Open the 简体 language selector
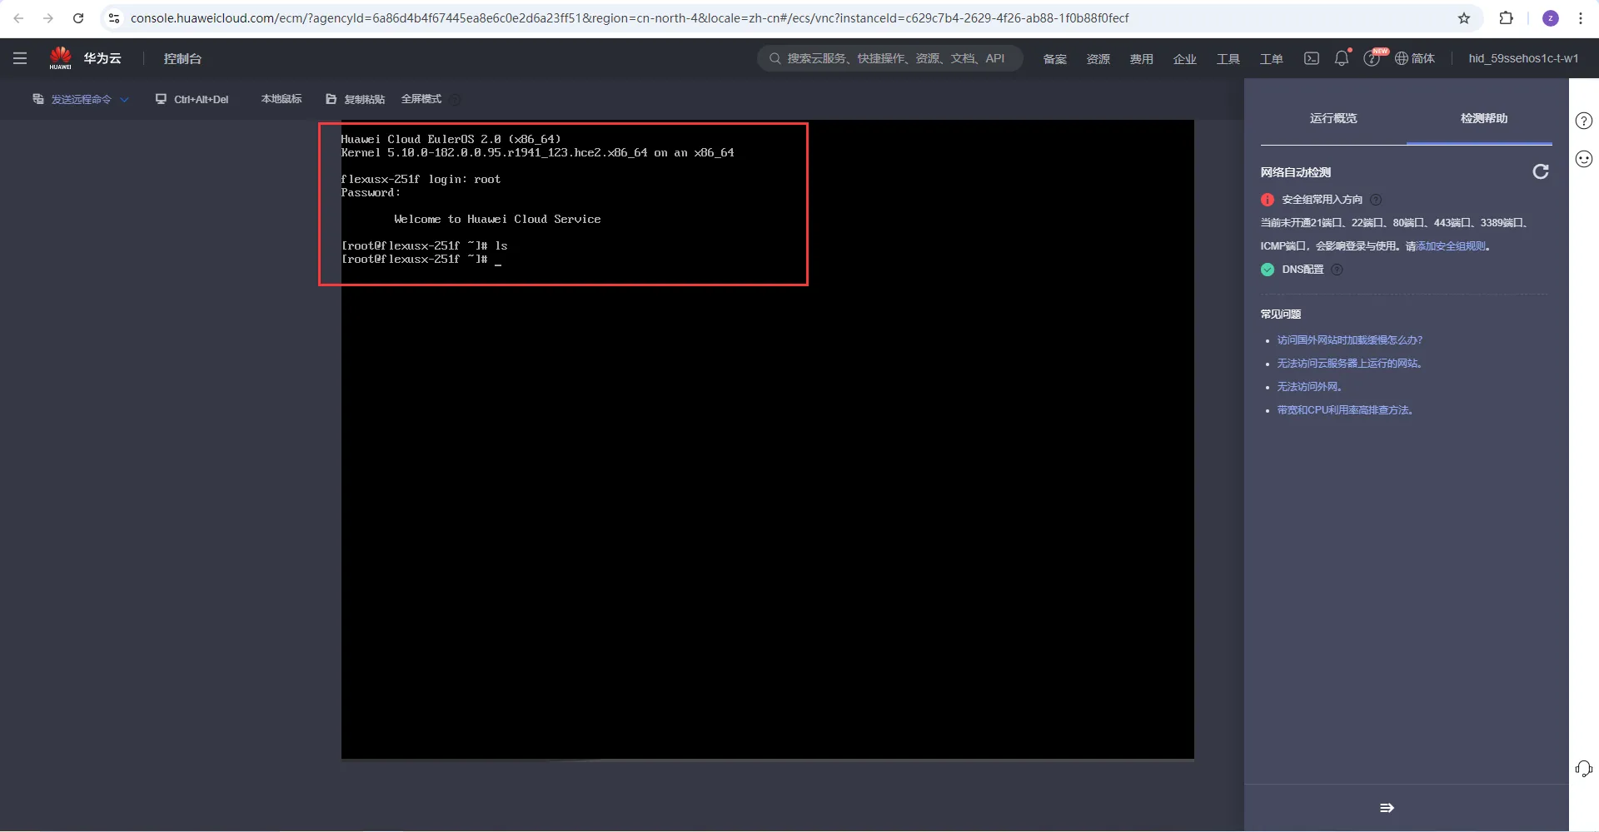 (1423, 58)
